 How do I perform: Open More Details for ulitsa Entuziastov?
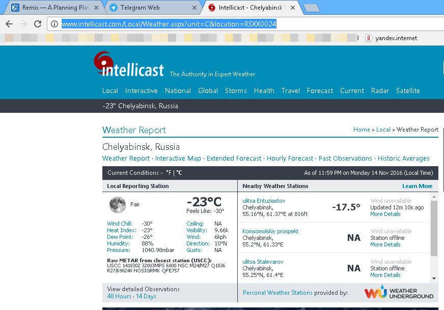385,214
